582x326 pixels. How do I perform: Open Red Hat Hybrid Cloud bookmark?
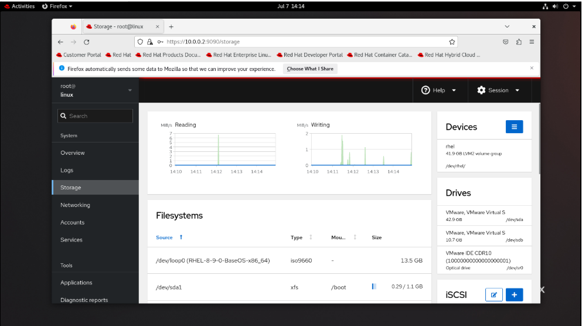(449, 55)
